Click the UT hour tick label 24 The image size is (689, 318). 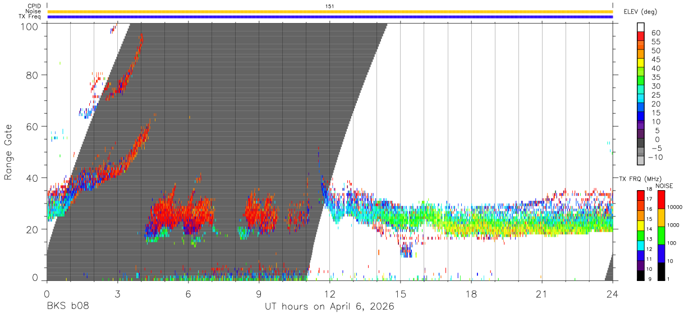tap(613, 293)
